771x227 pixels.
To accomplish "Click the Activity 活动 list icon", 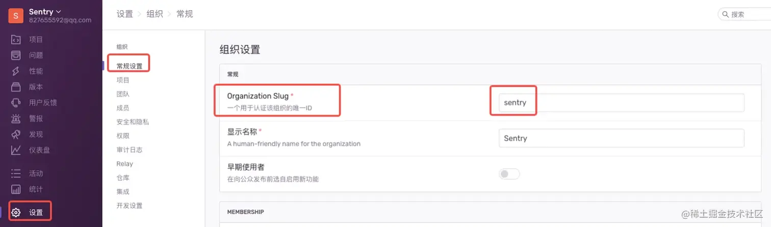I will [x=16, y=174].
